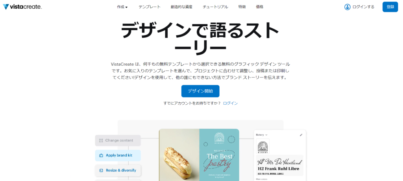Viewport: 403px width, 181px height.
Task: Click the Change content icon
Action: tap(101, 140)
